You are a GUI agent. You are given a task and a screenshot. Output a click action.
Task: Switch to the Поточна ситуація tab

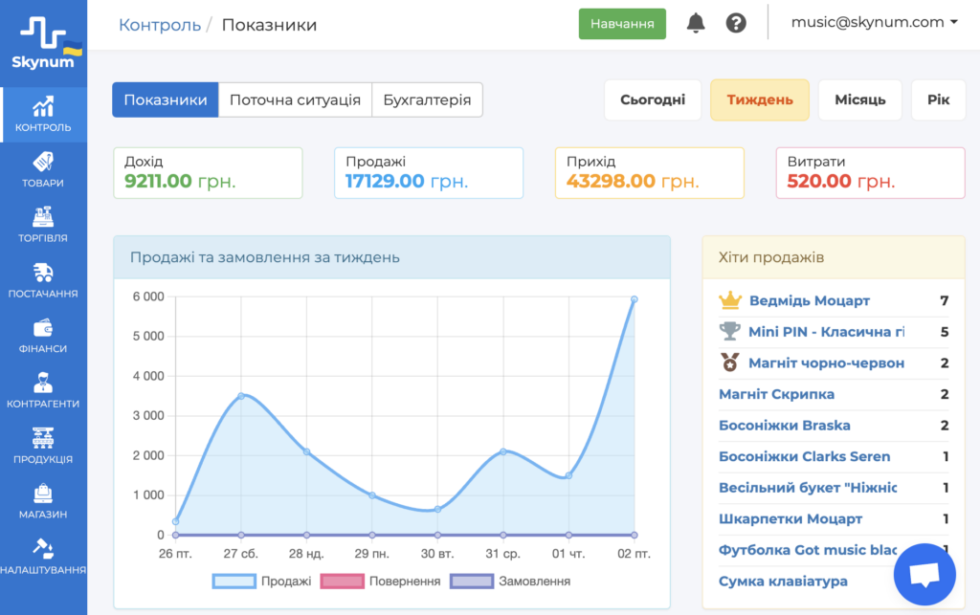tap(295, 99)
